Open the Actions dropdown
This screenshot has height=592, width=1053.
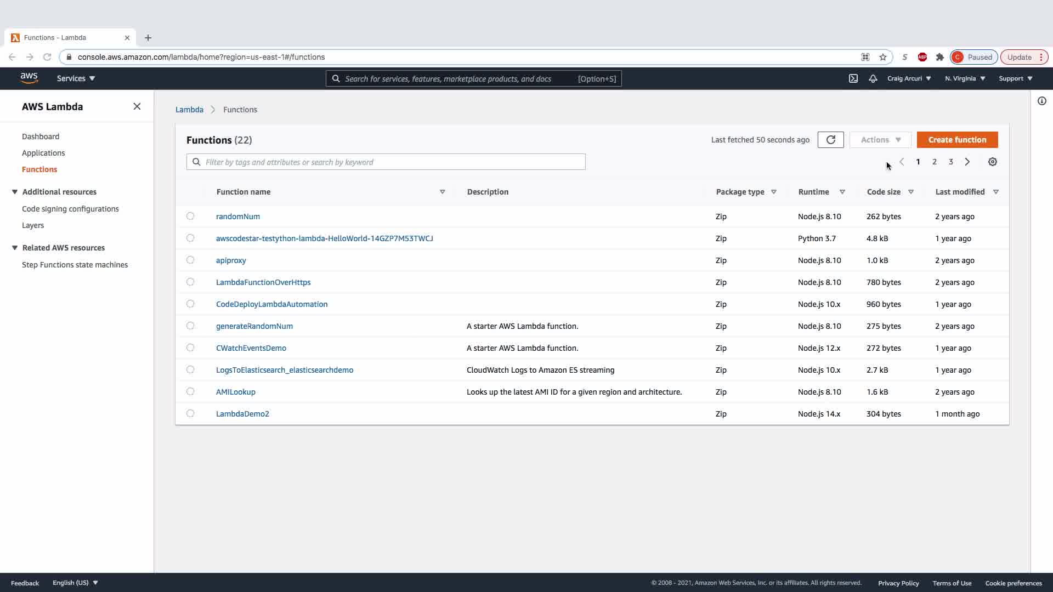tap(880, 140)
